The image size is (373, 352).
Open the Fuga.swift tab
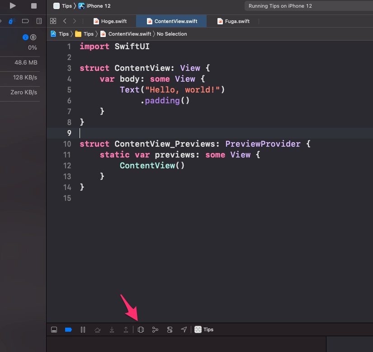click(x=233, y=21)
